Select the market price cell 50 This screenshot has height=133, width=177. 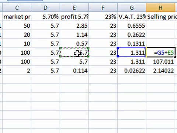click(x=17, y=25)
